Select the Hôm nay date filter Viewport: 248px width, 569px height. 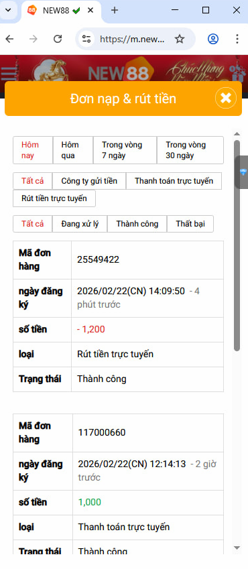tap(33, 150)
